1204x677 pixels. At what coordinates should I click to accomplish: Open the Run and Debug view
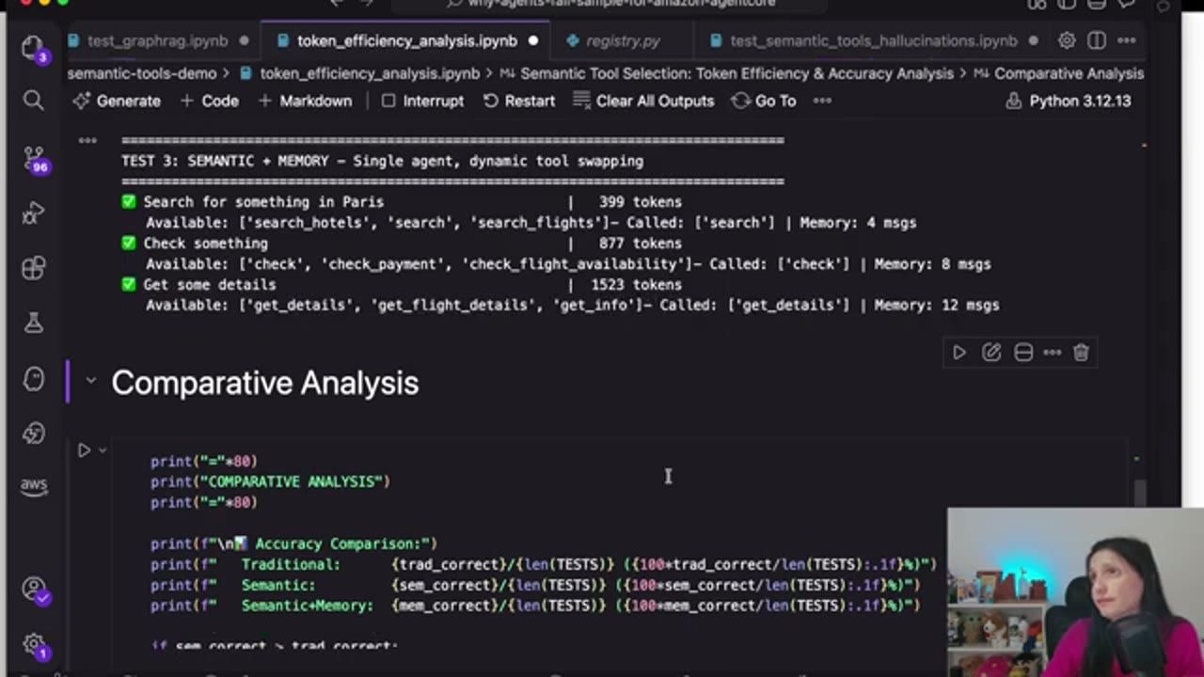33,213
